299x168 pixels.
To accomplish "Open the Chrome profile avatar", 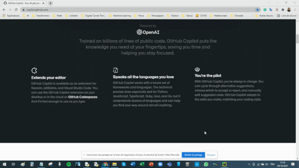I will [289, 10].
